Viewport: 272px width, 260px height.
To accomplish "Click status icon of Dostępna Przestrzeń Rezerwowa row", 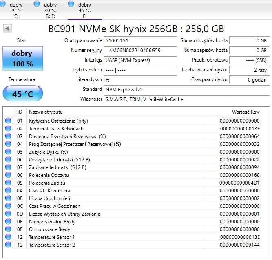I will [8, 136].
